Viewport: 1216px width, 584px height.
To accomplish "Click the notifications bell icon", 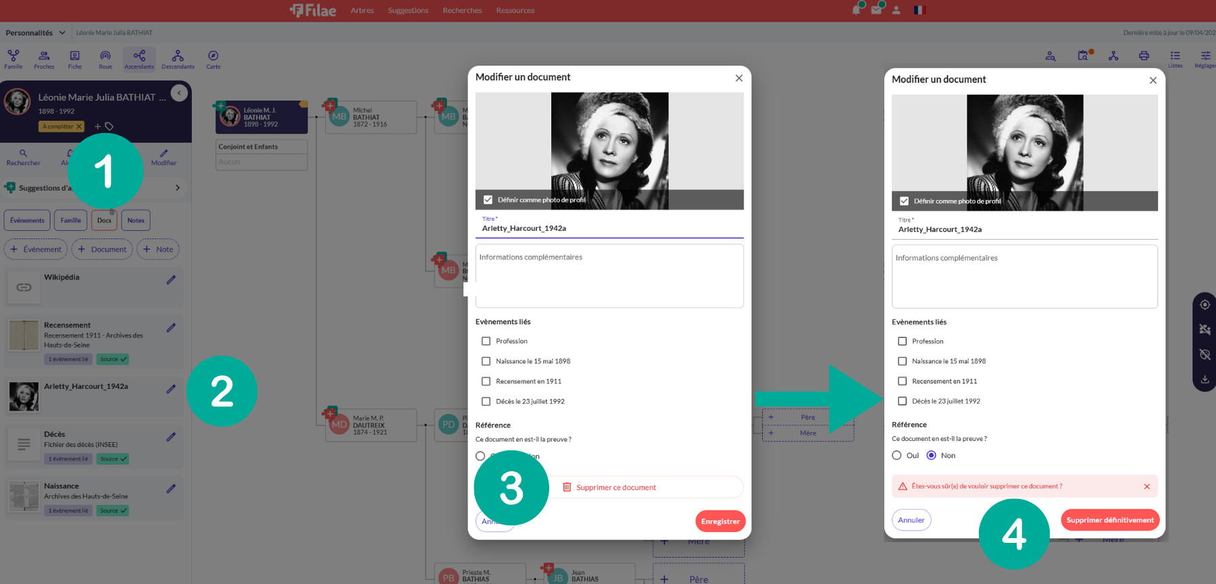I will (x=857, y=10).
